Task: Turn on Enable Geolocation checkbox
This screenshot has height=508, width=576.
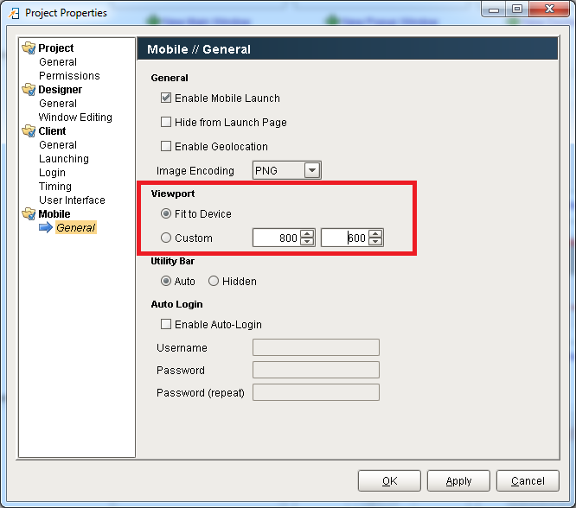Action: pos(166,147)
